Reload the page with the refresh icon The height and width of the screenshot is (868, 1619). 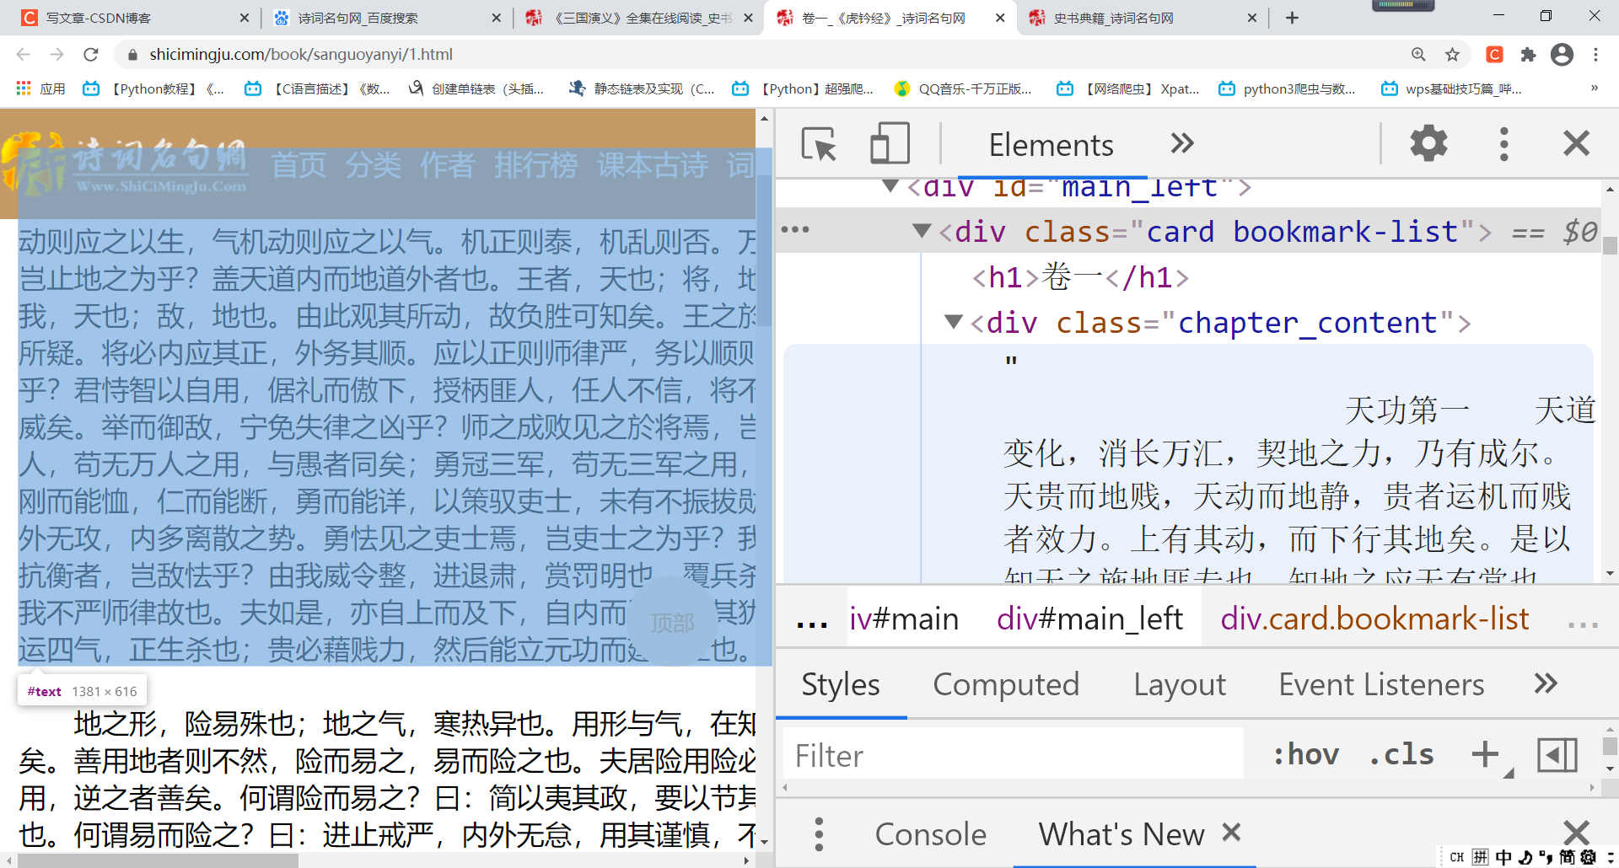click(x=91, y=54)
